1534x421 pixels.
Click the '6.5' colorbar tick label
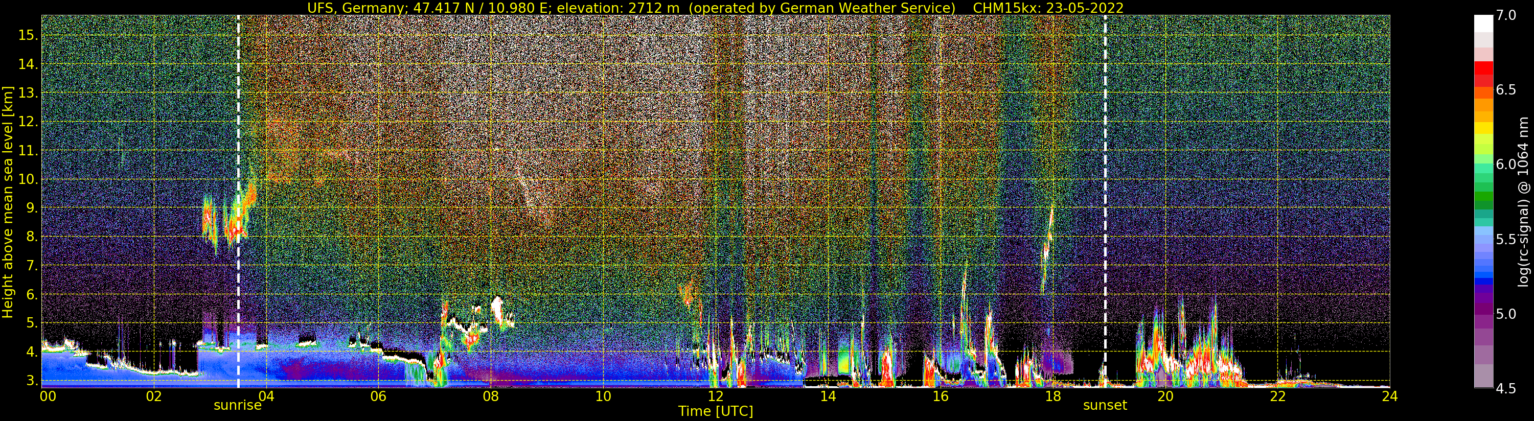click(1506, 90)
